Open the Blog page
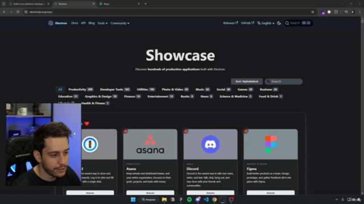 (x=92, y=23)
